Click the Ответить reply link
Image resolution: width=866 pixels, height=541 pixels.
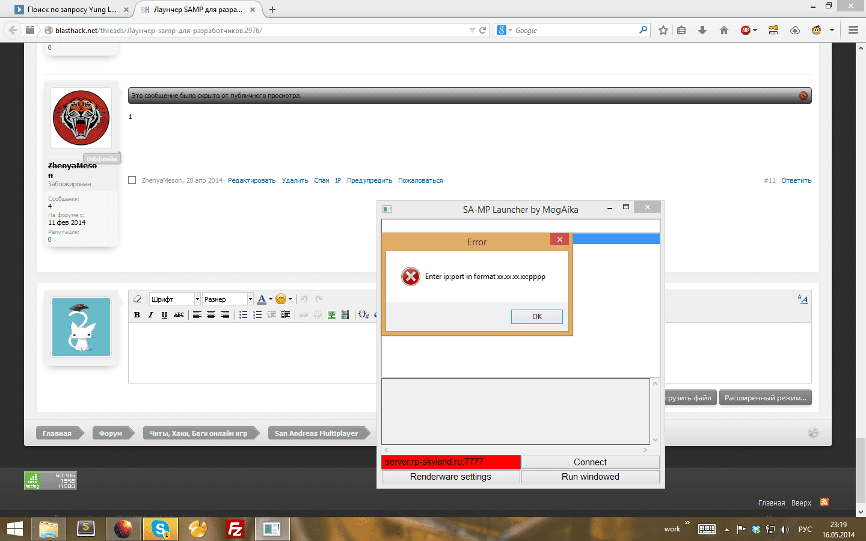click(796, 180)
